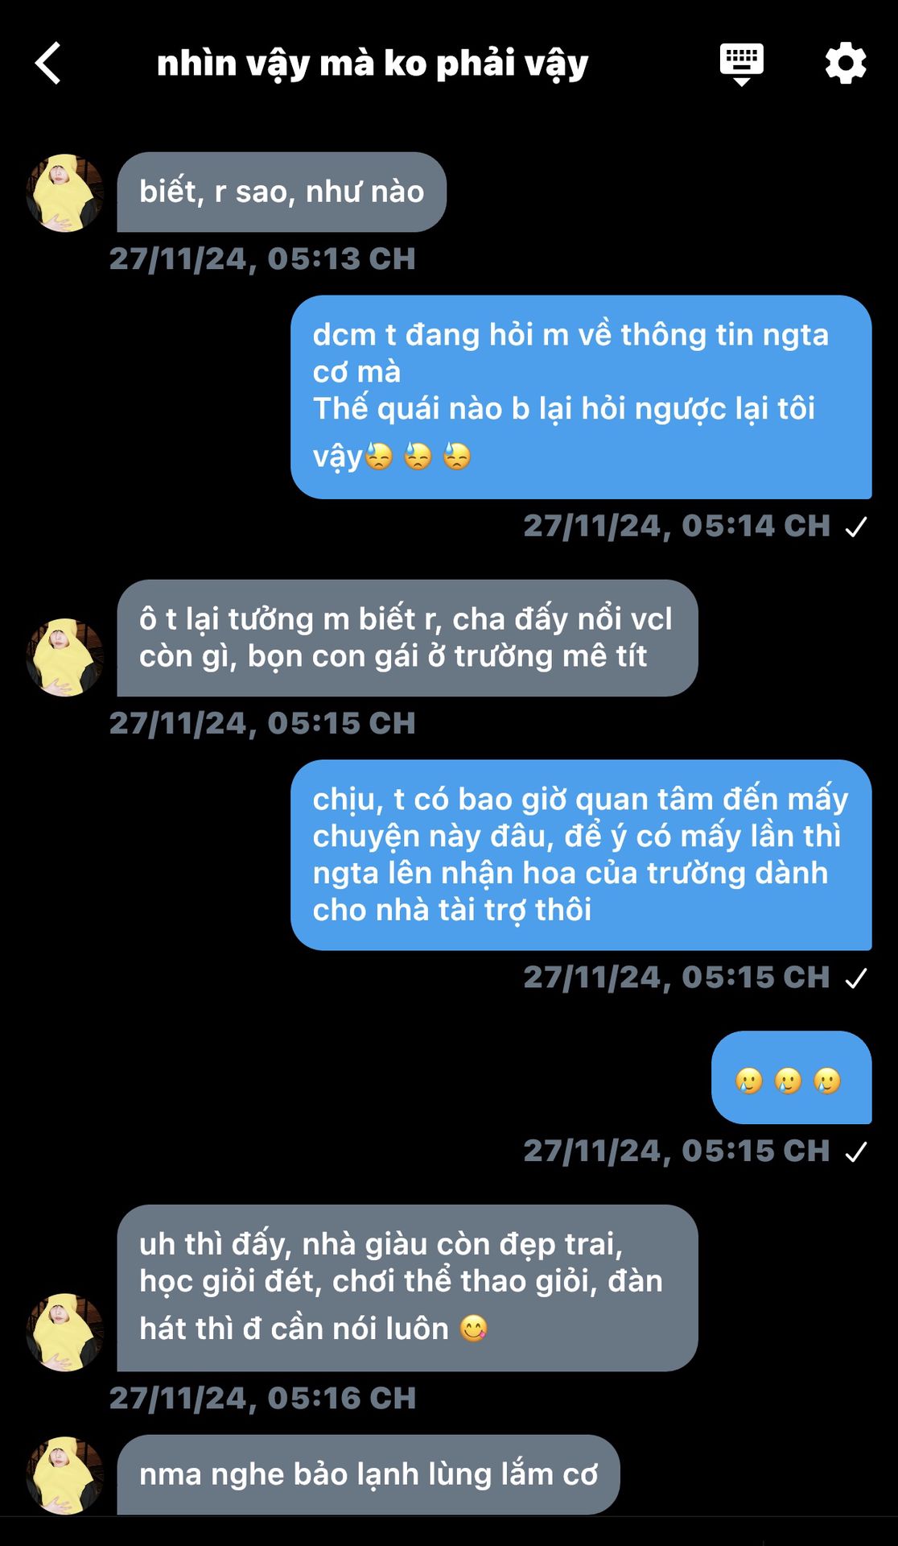This screenshot has width=898, height=1546.
Task: Tap the avatar beside the "uh thì đấy" message
Action: pyautogui.click(x=64, y=1332)
